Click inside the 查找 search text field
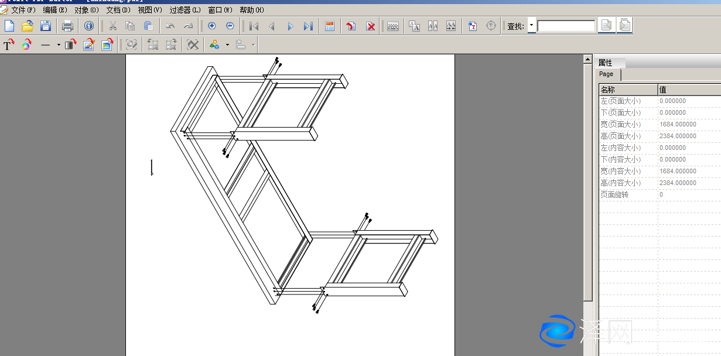The height and width of the screenshot is (356, 721). (x=566, y=26)
